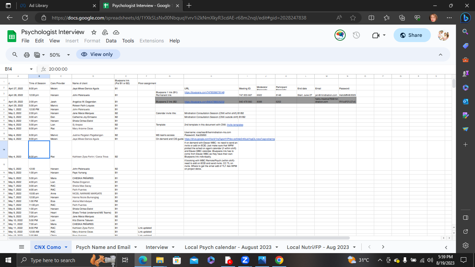
Task: Open a new browser tab
Action: [189, 6]
